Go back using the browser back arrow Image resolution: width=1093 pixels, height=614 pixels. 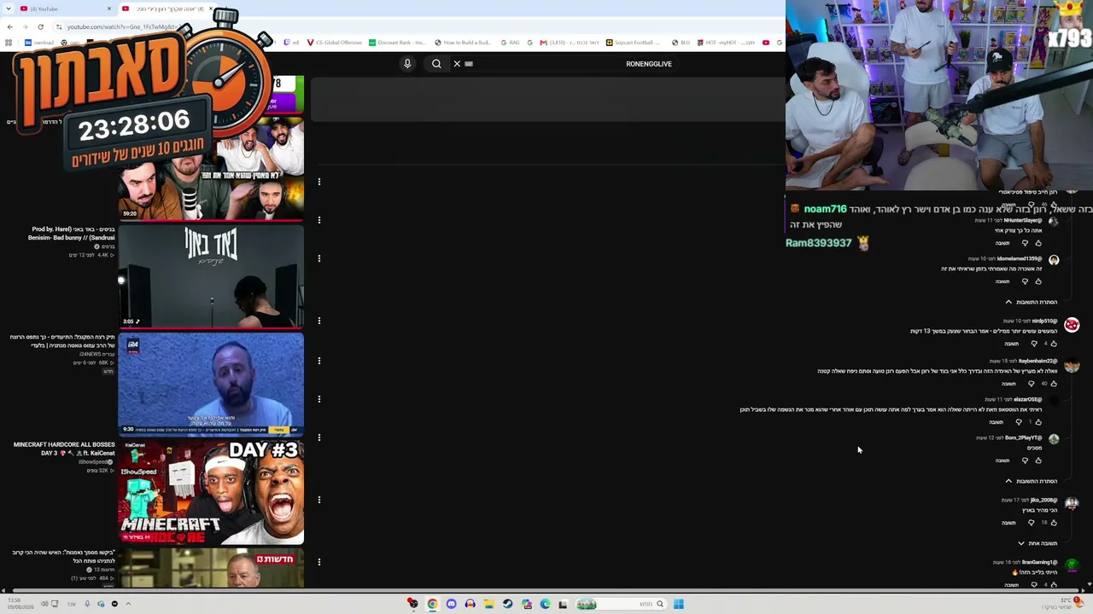[9, 26]
